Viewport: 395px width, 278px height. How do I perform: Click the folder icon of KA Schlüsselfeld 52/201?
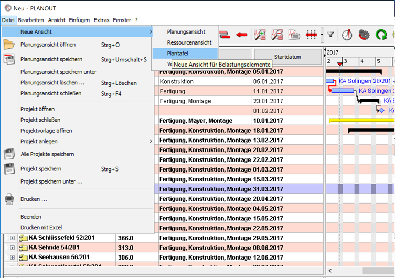coord(23,238)
